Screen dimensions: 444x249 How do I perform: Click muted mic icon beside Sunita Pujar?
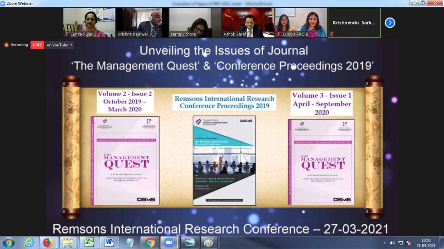click(67, 34)
